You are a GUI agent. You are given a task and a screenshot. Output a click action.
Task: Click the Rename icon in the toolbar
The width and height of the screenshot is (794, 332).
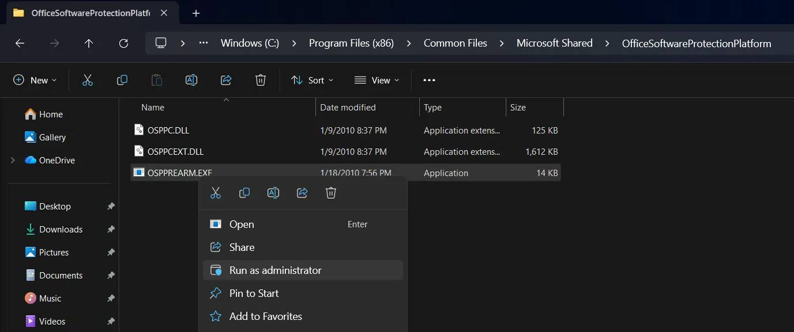coord(191,81)
